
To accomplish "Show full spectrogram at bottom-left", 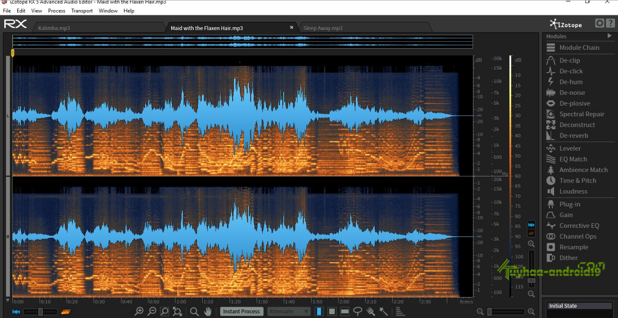I will tap(65, 312).
